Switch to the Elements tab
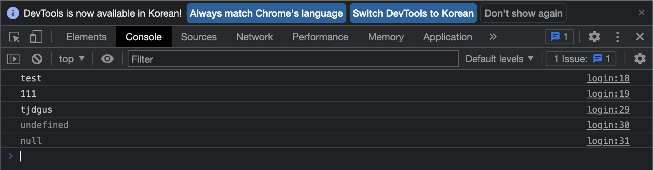The height and width of the screenshot is (170, 653). (86, 37)
